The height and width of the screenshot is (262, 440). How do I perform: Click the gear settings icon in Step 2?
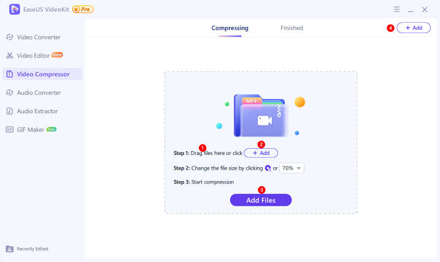[x=268, y=168]
